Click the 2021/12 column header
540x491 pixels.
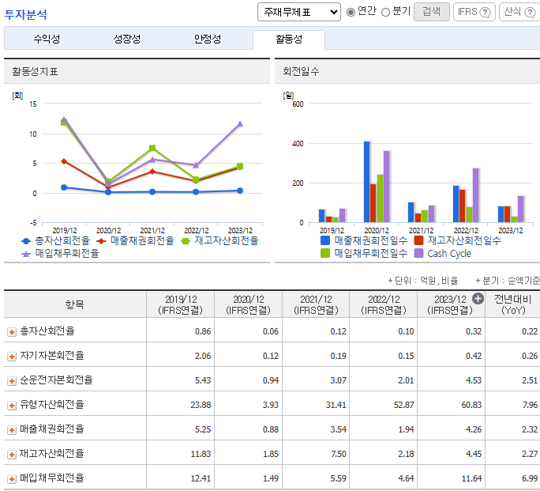click(x=316, y=304)
